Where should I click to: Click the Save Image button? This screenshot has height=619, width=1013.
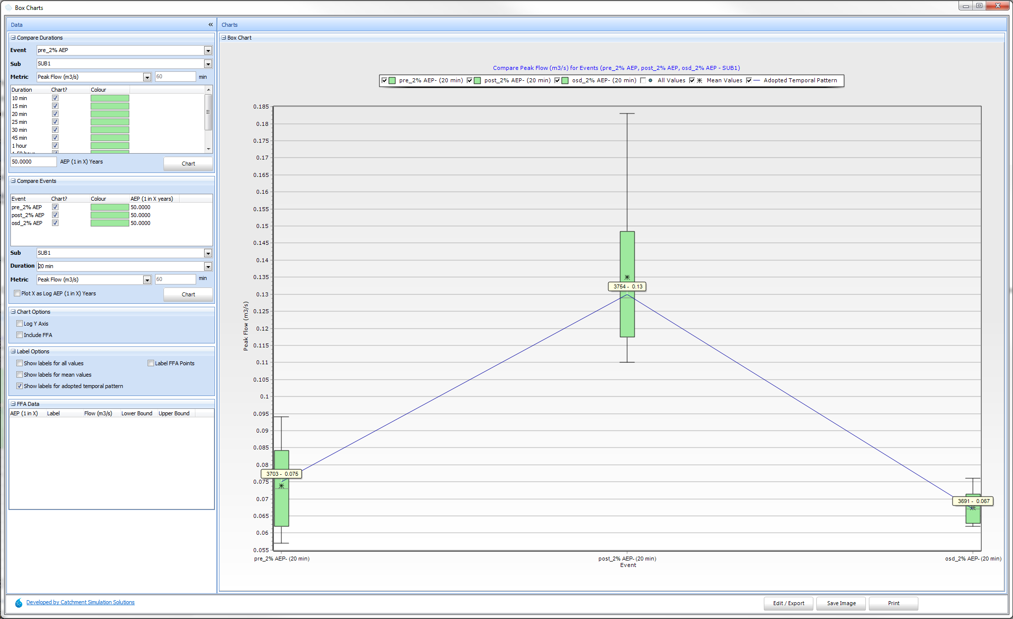[841, 603]
